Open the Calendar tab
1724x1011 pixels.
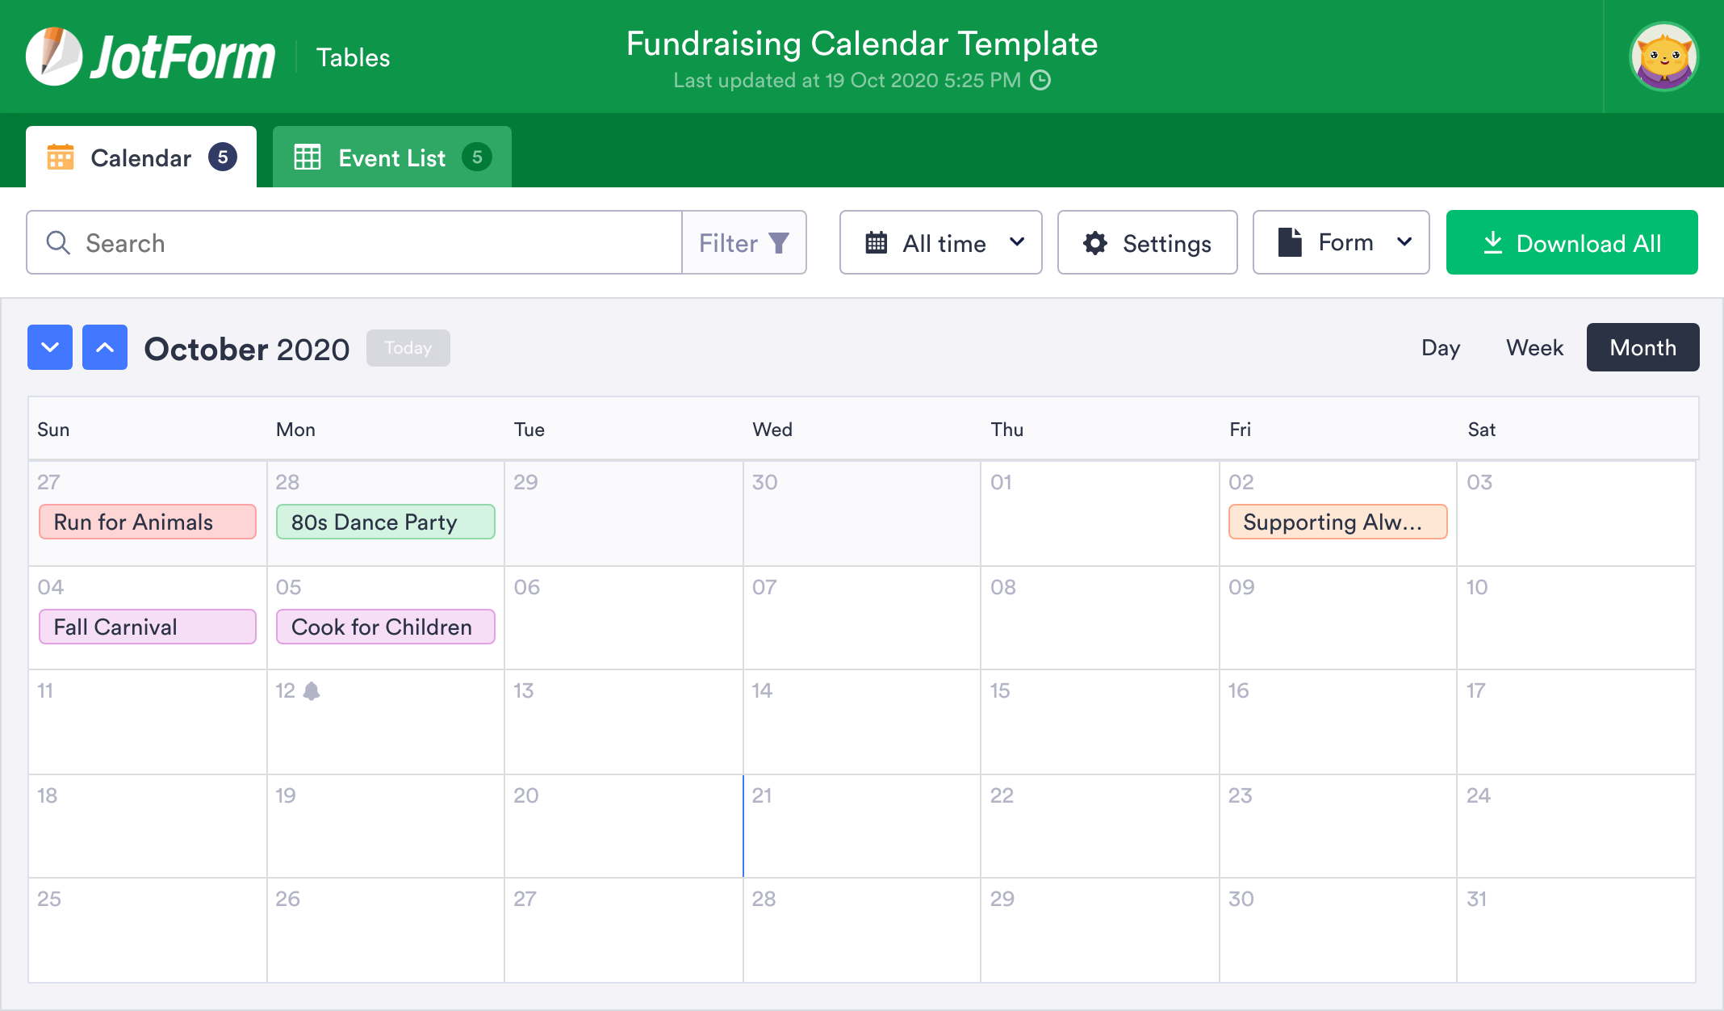(x=141, y=157)
